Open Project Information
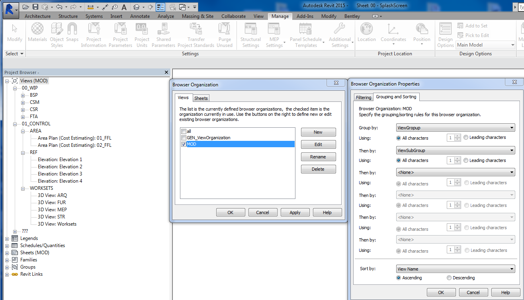This screenshot has height=300, width=524. tap(94, 35)
